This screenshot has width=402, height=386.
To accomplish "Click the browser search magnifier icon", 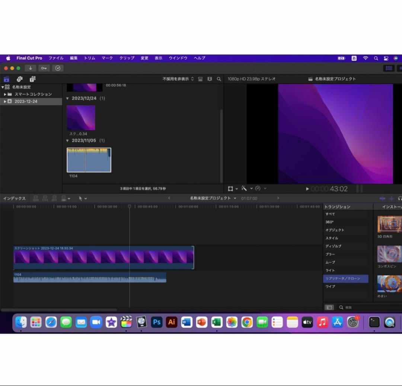I will pyautogui.click(x=219, y=79).
